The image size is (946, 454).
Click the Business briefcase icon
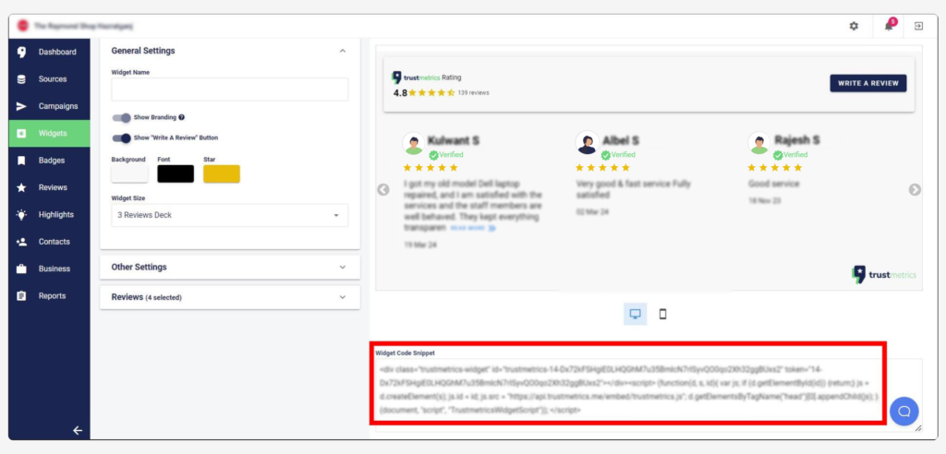pos(22,269)
